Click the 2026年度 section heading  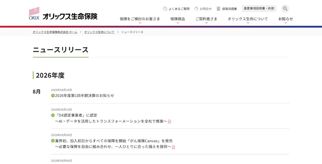click(50, 75)
